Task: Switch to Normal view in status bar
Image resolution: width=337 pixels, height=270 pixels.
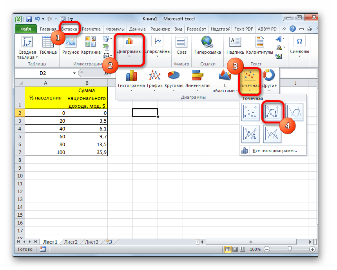Action: 228,249
